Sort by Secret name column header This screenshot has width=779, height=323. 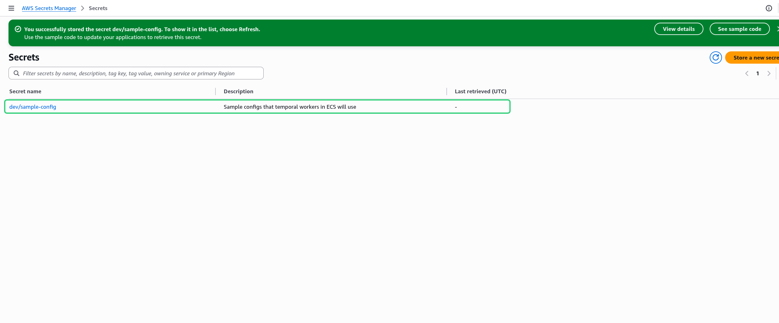pyautogui.click(x=25, y=91)
